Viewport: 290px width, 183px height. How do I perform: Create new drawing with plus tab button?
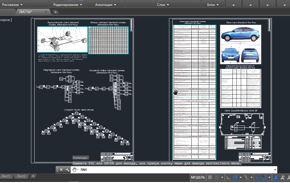pos(56,12)
